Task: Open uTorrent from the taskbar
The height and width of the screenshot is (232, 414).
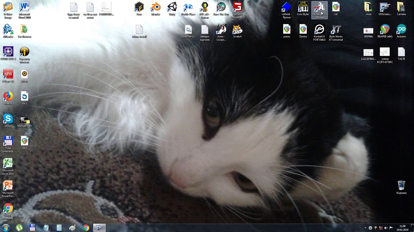Action: tap(19, 228)
